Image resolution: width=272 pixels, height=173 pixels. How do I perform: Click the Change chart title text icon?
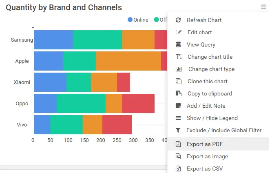(x=179, y=57)
